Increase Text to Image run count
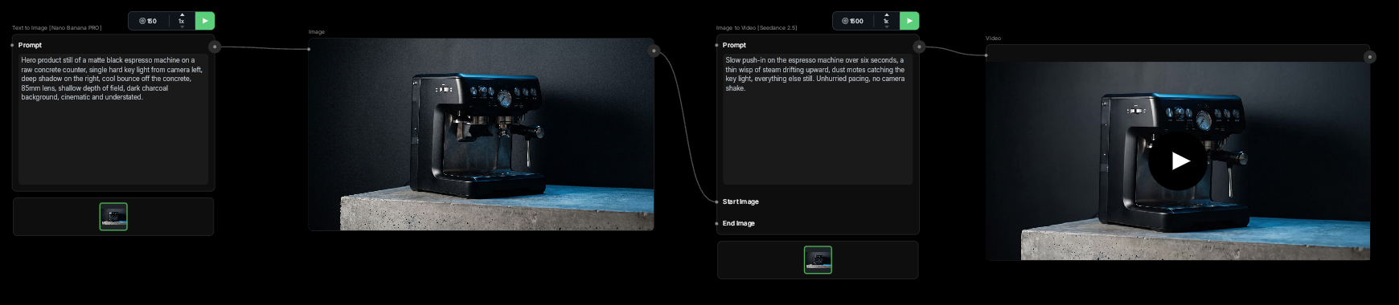1399x305 pixels. tap(182, 15)
